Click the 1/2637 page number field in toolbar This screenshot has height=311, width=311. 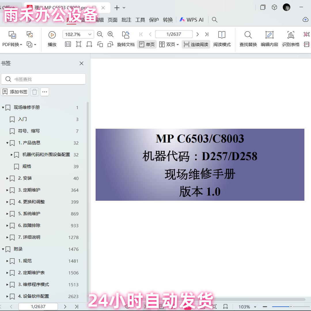(x=174, y=34)
